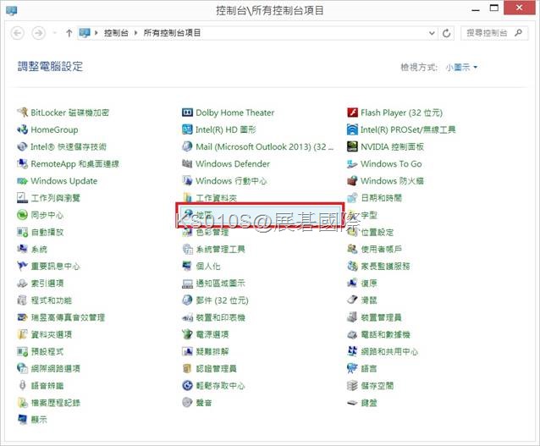Image resolution: width=540 pixels, height=446 pixels.
Task: Open 語音辨識 microphone icon
Action: click(23, 385)
